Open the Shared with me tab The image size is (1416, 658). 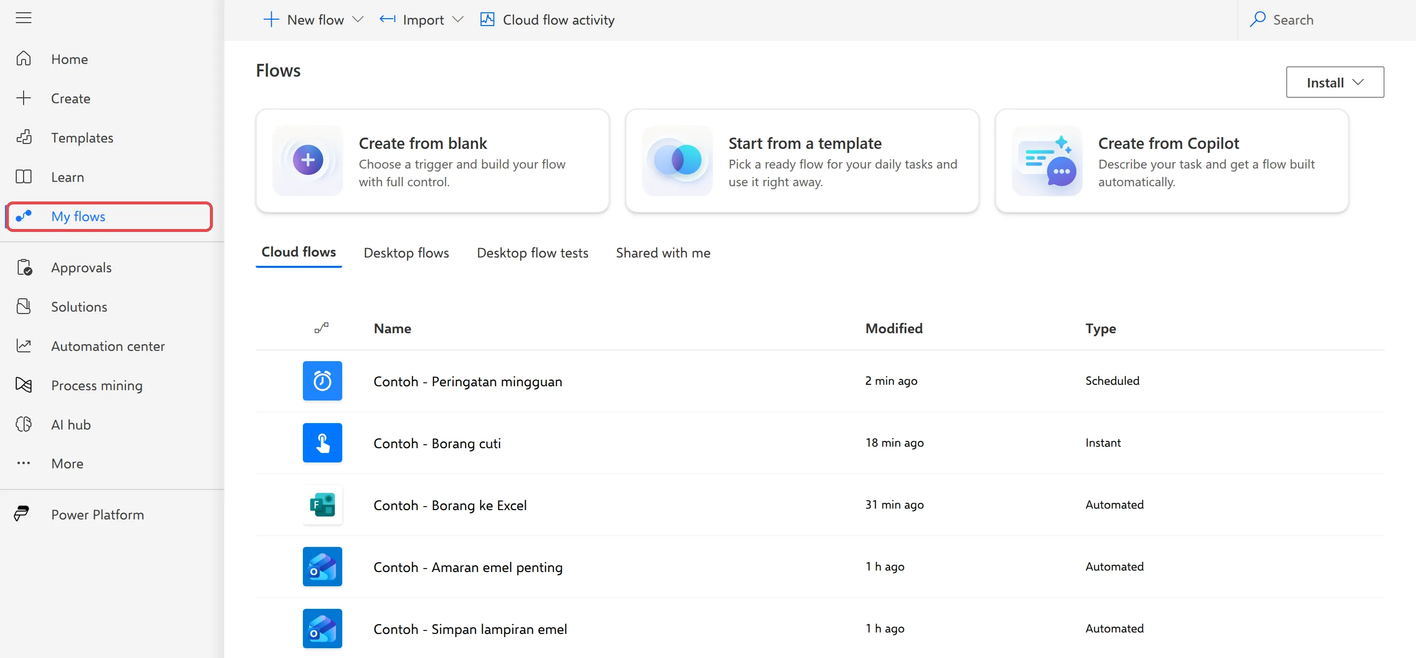[x=663, y=253]
